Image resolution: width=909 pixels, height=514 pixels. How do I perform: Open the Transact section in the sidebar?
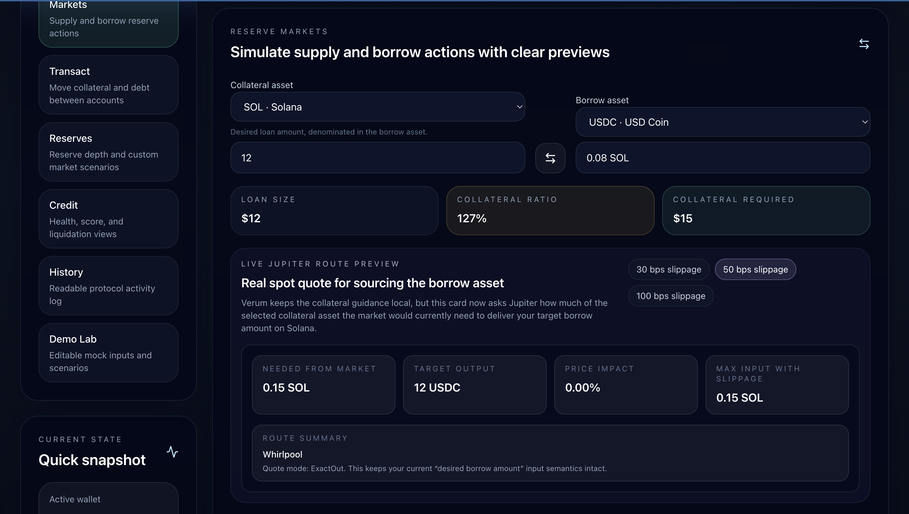tap(108, 85)
